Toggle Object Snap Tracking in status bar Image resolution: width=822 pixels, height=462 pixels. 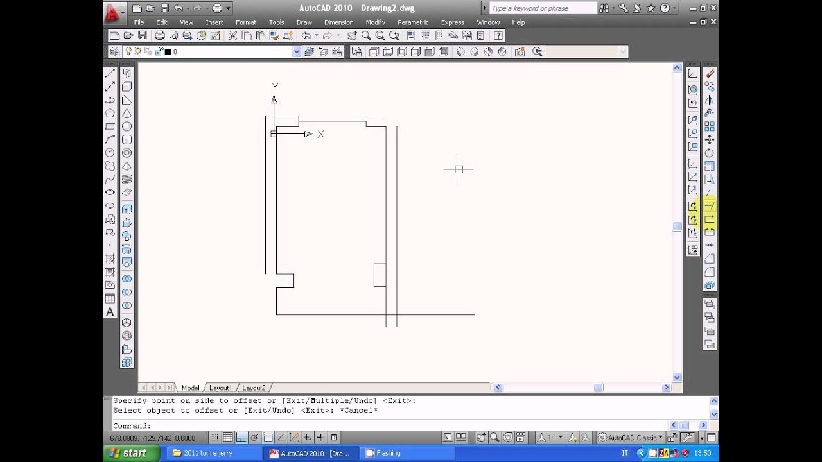pos(281,438)
